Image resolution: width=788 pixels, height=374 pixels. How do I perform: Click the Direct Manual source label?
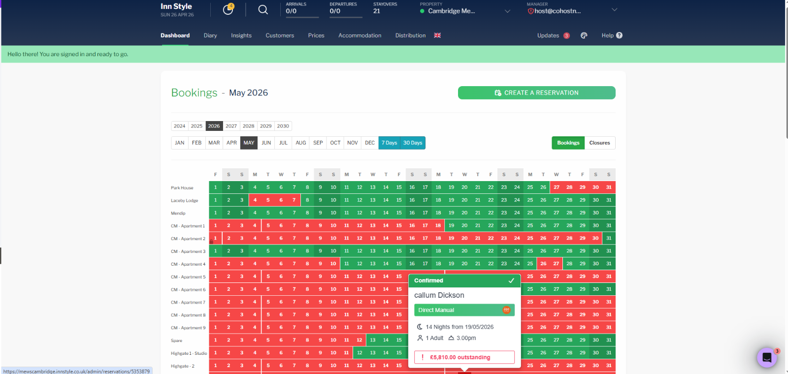[x=436, y=310]
